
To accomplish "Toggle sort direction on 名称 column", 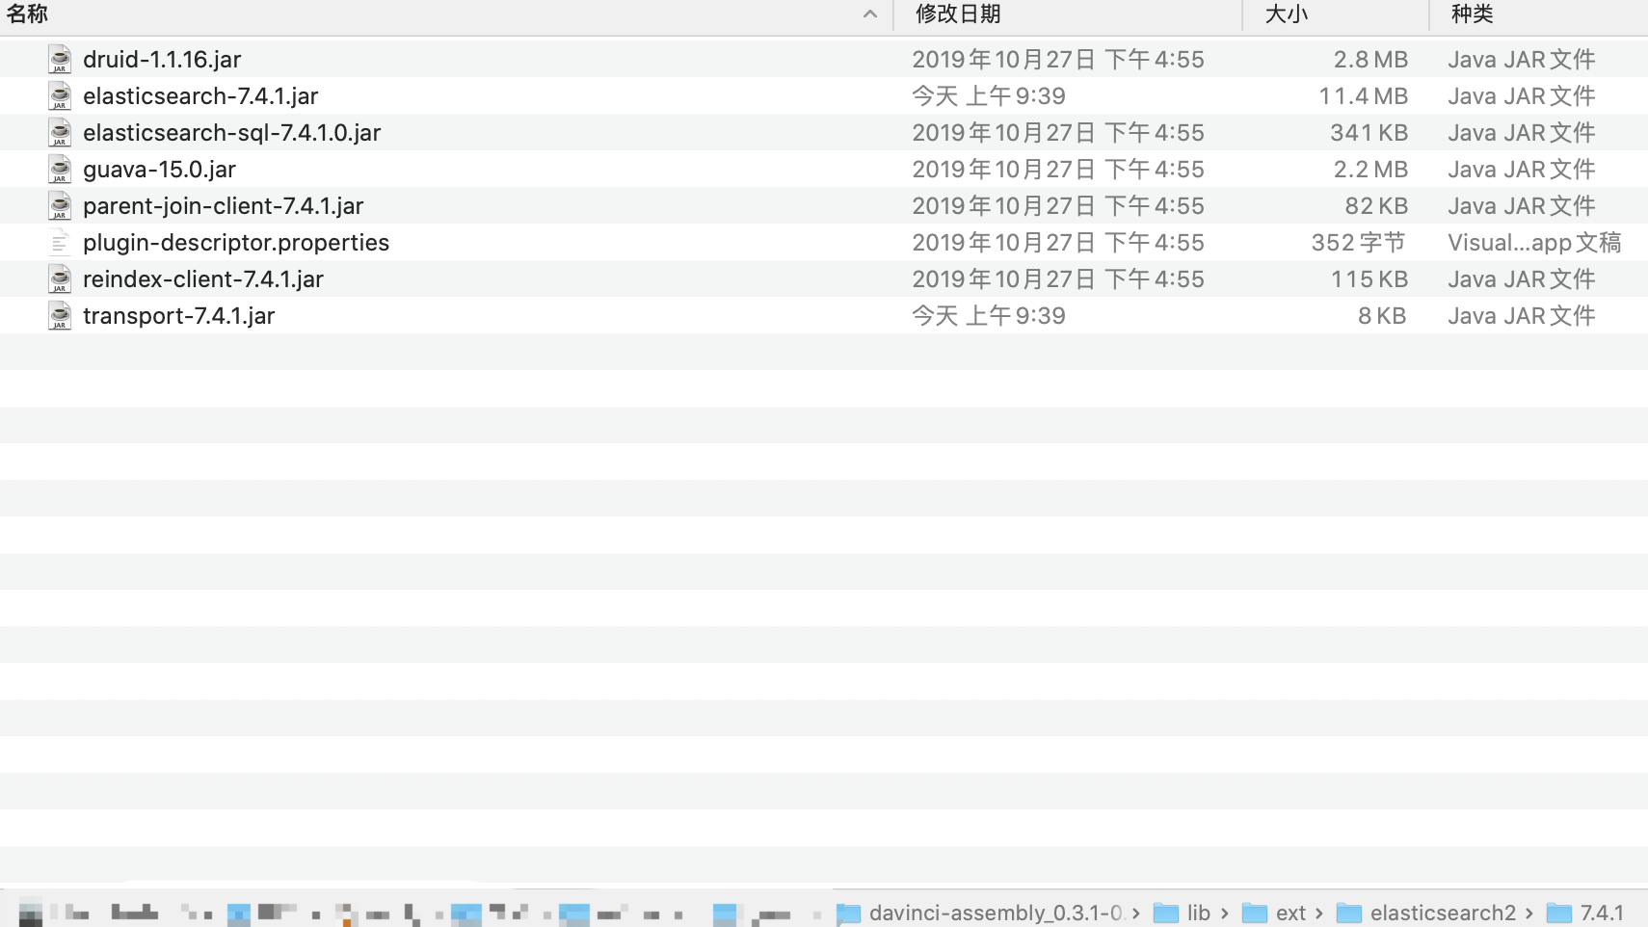I will (868, 14).
